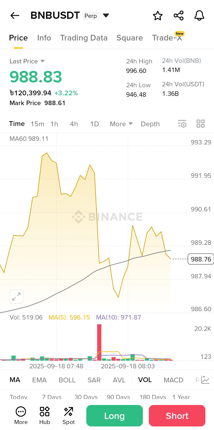Open the More timeframe dropdown
The height and width of the screenshot is (430, 214).
click(x=121, y=124)
